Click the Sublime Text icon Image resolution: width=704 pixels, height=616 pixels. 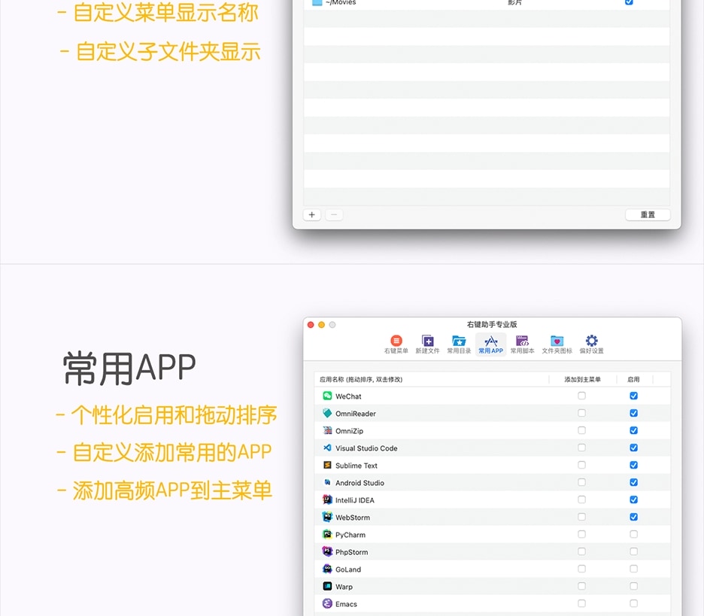point(327,465)
